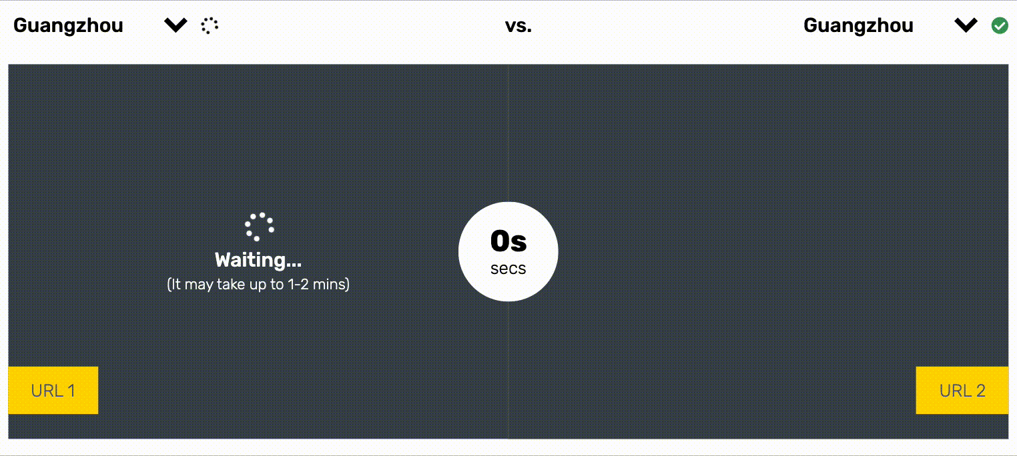This screenshot has height=456, width=1017.
Task: Click blank header space right of "vs."
Action: coord(667,26)
